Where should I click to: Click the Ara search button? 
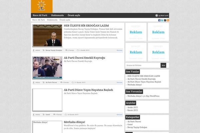[x=163, y=65]
